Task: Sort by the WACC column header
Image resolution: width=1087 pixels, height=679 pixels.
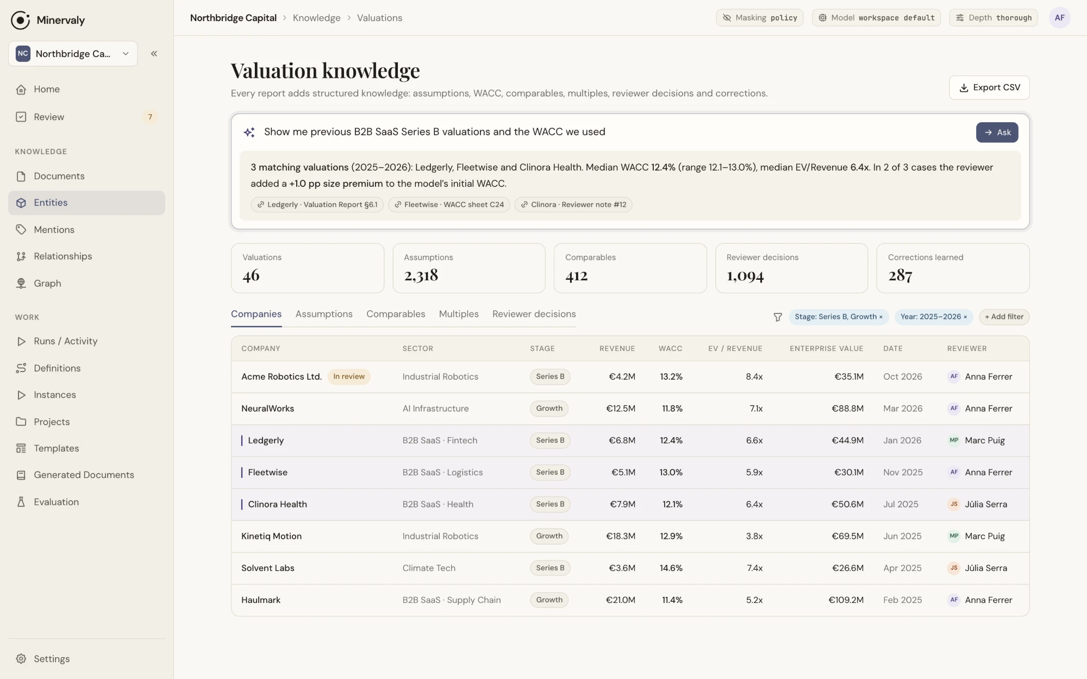Action: (670, 349)
